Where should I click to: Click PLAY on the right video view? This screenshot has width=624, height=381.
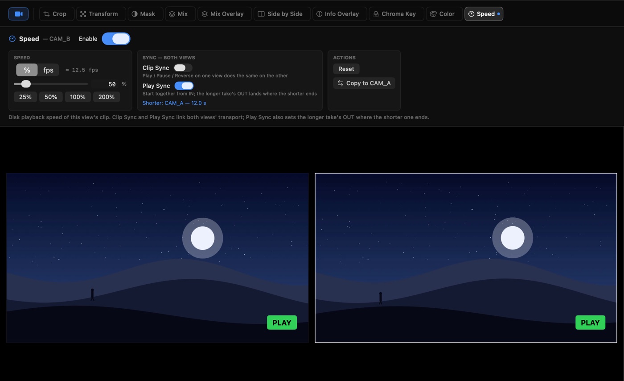(590, 323)
